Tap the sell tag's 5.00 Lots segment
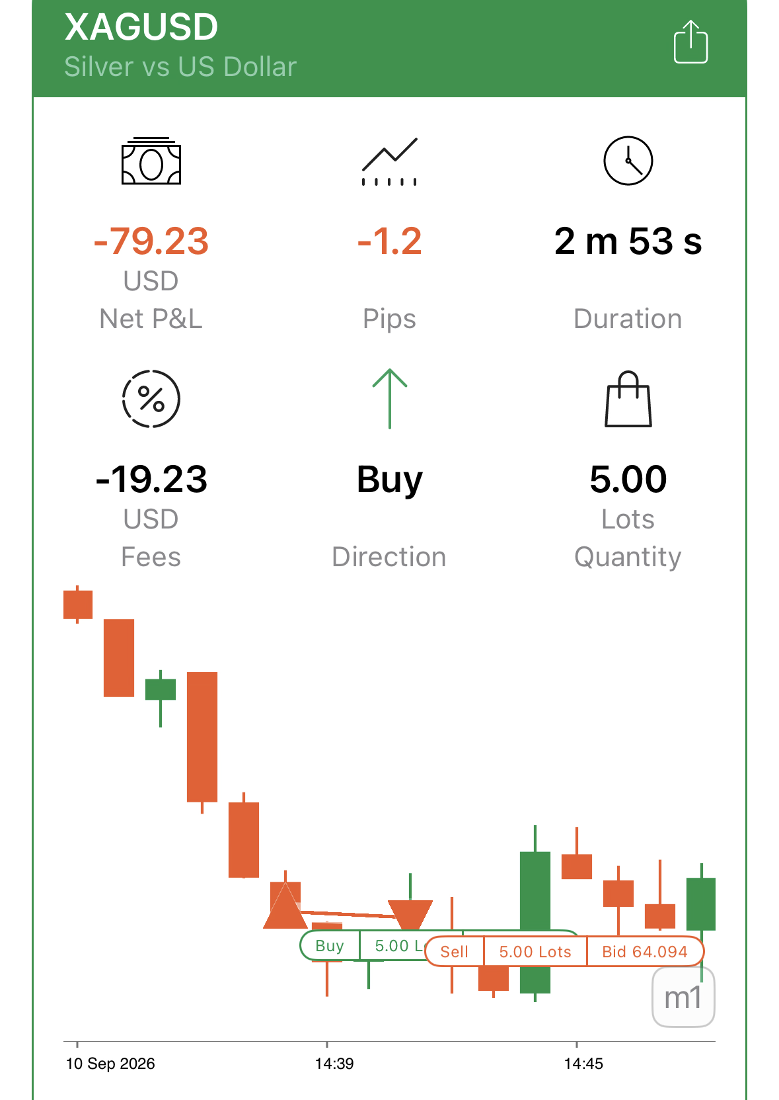The width and height of the screenshot is (779, 1100). pyautogui.click(x=535, y=952)
